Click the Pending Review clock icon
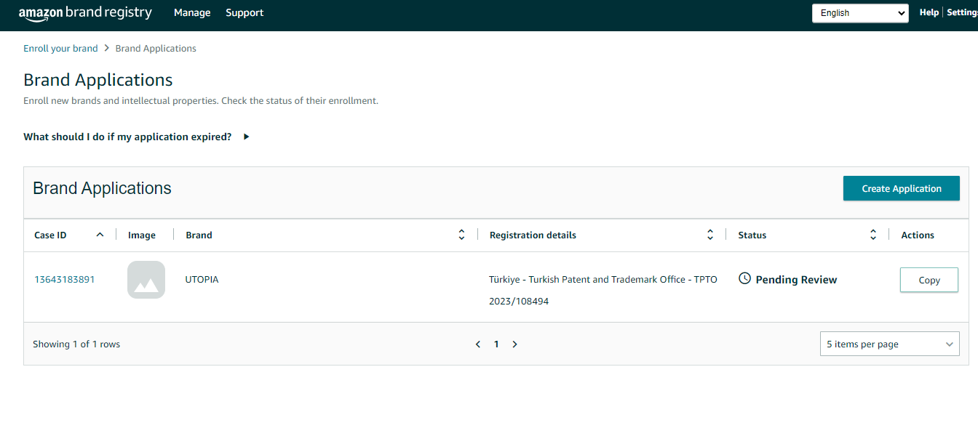This screenshot has height=428, width=978. 744,278
